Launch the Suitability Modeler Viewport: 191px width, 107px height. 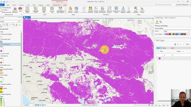[90, 10]
